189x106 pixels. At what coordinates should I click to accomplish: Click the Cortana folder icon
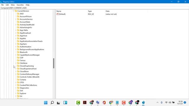pos(18,80)
